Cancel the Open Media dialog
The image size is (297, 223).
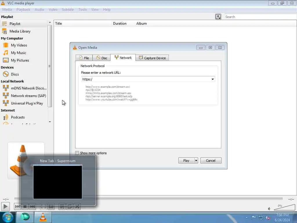(x=211, y=161)
